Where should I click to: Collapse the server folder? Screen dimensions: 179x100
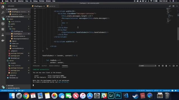click(11, 61)
